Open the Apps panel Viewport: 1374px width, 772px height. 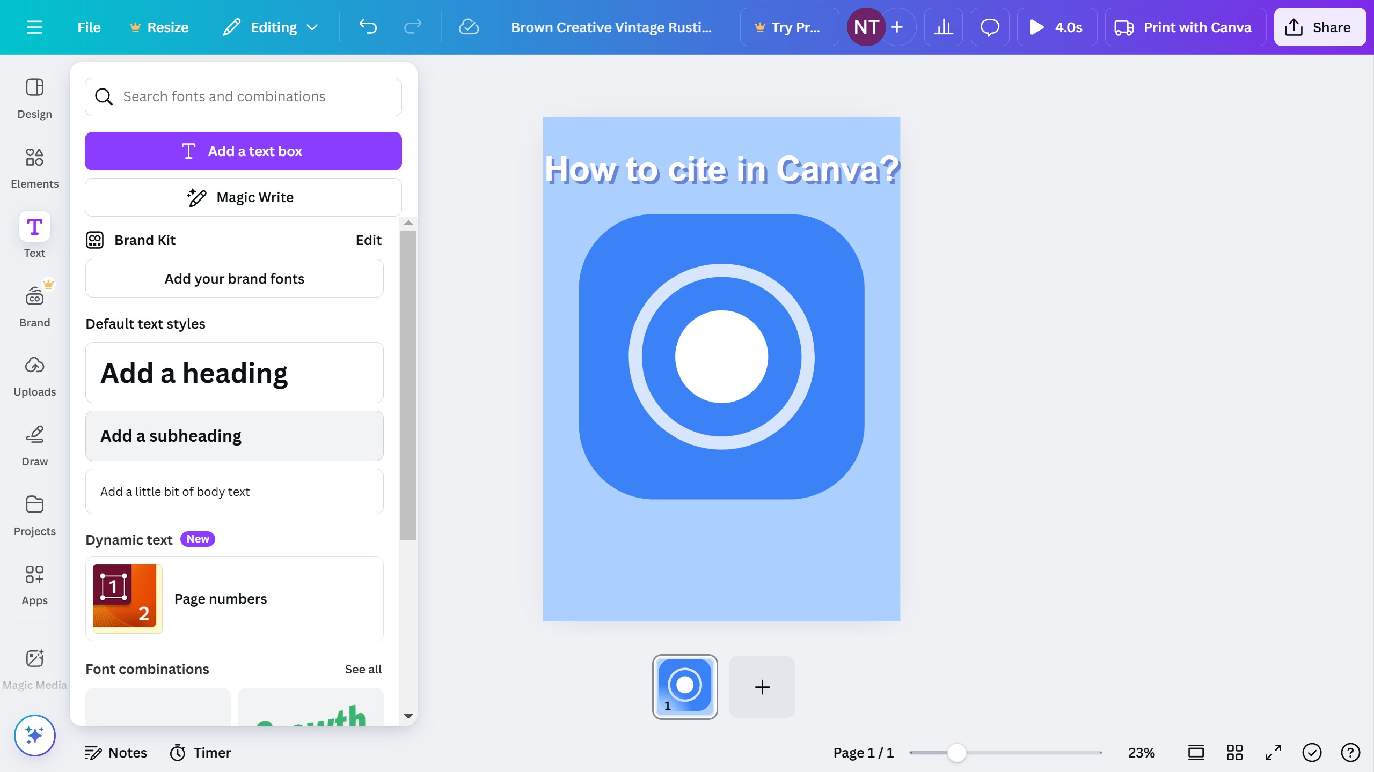coord(34,584)
